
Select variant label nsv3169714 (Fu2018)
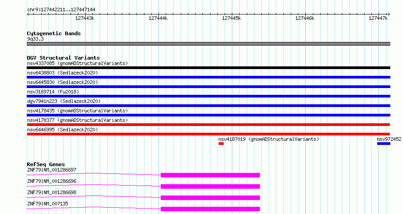(53, 92)
